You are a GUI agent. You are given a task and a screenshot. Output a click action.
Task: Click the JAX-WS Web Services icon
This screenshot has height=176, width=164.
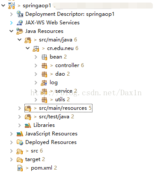(20, 23)
